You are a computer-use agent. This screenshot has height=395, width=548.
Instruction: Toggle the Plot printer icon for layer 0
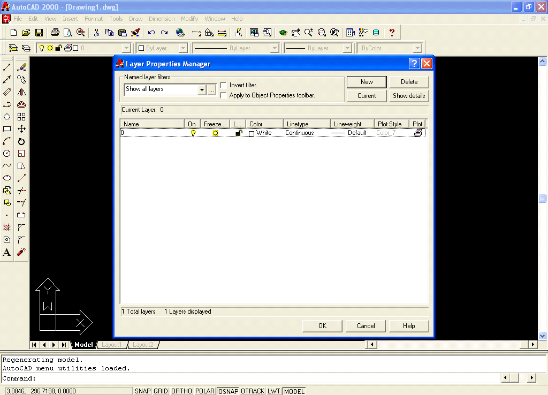[x=418, y=133]
